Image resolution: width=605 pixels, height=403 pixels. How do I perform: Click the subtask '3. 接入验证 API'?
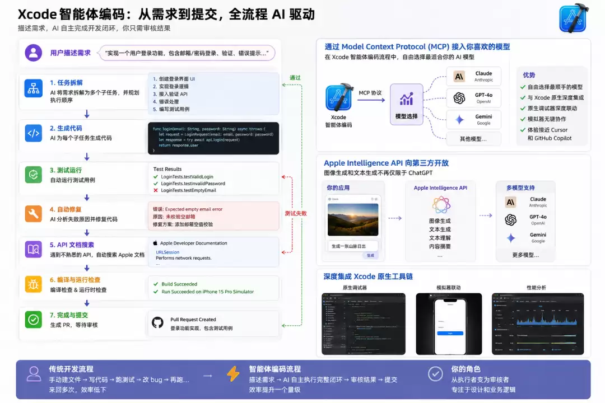(170, 94)
